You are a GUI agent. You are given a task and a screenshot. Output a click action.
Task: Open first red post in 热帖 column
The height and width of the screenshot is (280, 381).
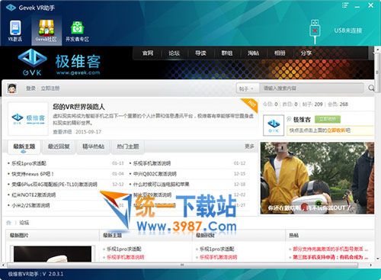[x=331, y=249]
